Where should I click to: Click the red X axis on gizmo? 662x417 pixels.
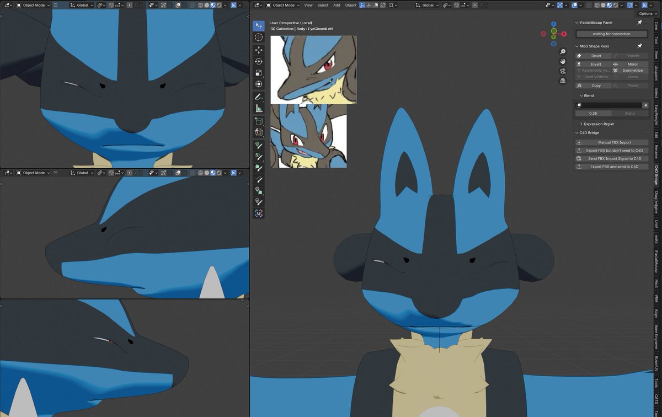coord(564,34)
